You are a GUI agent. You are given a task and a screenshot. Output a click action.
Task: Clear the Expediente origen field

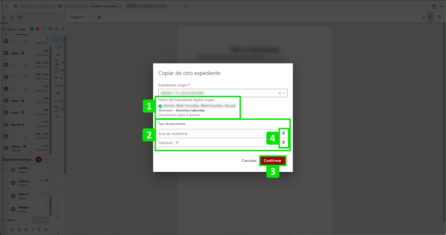[x=279, y=93]
